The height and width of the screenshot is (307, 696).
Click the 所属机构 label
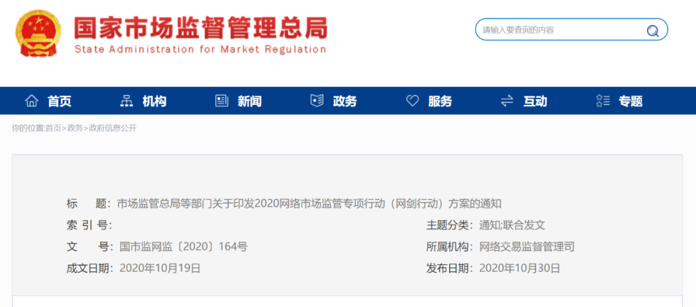point(450,247)
